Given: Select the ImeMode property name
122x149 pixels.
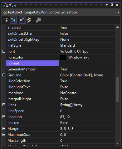Looking at the screenshot, I should tap(15, 93).
